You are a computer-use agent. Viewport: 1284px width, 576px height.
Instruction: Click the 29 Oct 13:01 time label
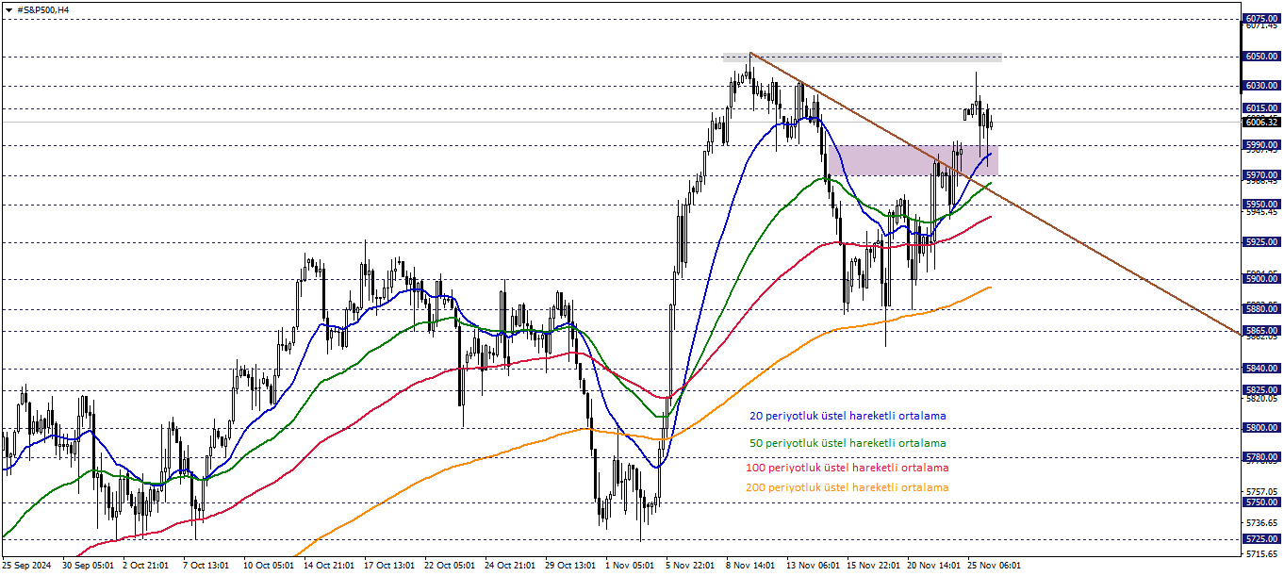[x=569, y=567]
